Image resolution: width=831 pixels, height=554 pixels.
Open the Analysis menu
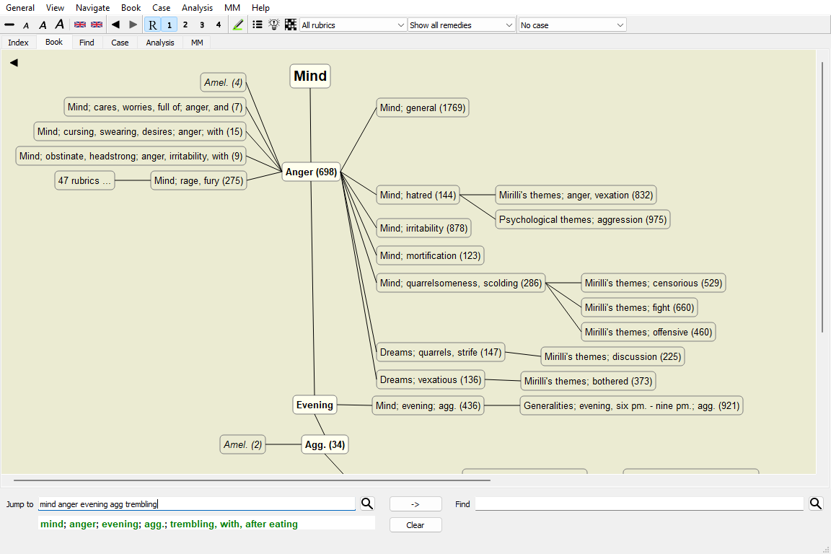pos(197,7)
